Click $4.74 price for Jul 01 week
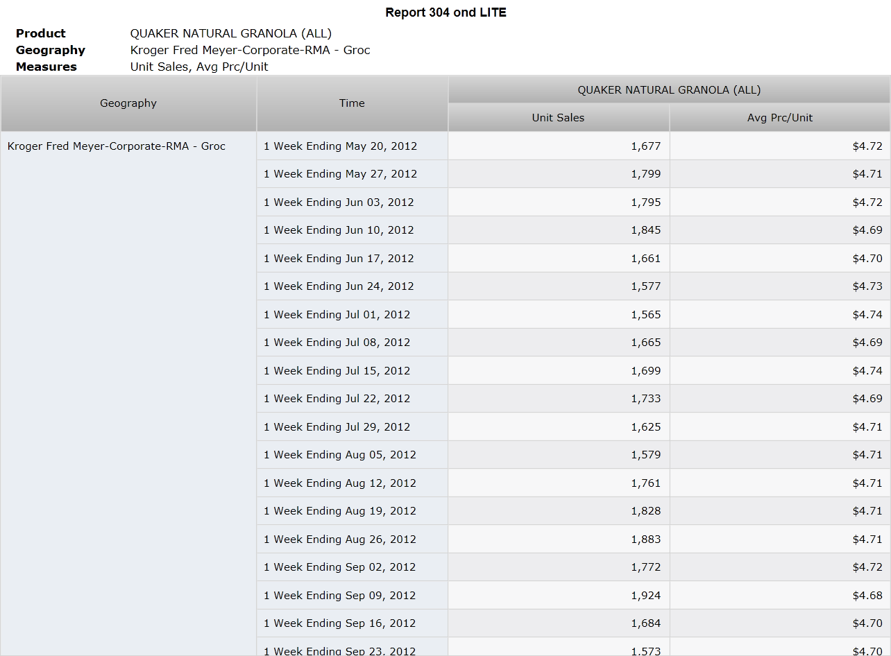The width and height of the screenshot is (891, 656). pos(867,315)
